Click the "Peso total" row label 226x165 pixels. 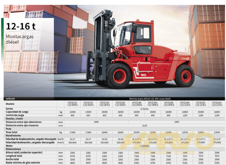pos(11,132)
